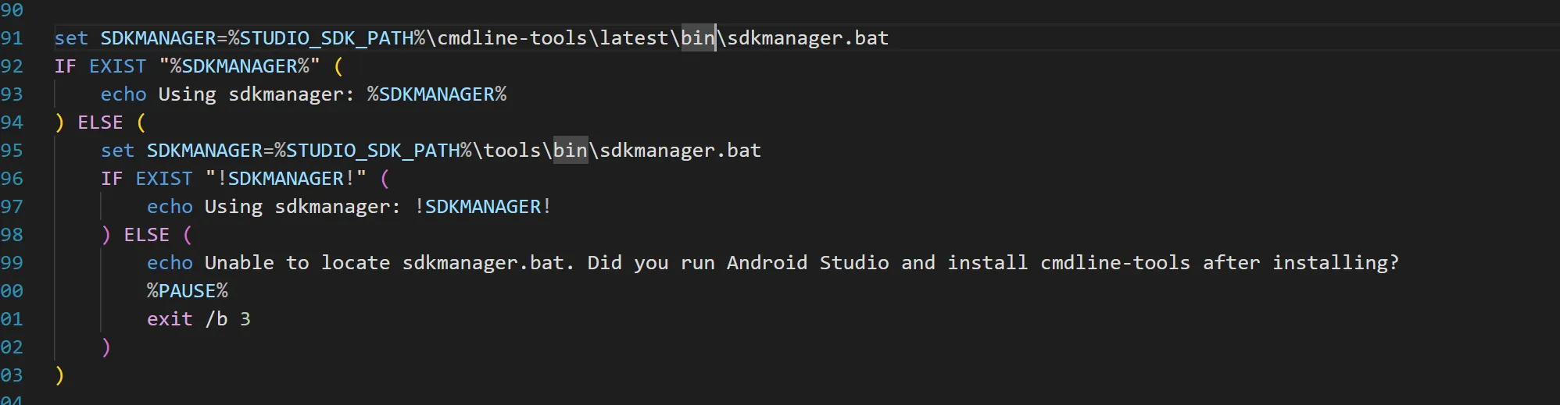Click 'Android Studio' text in the error message
Image resolution: width=1560 pixels, height=405 pixels.
click(808, 263)
